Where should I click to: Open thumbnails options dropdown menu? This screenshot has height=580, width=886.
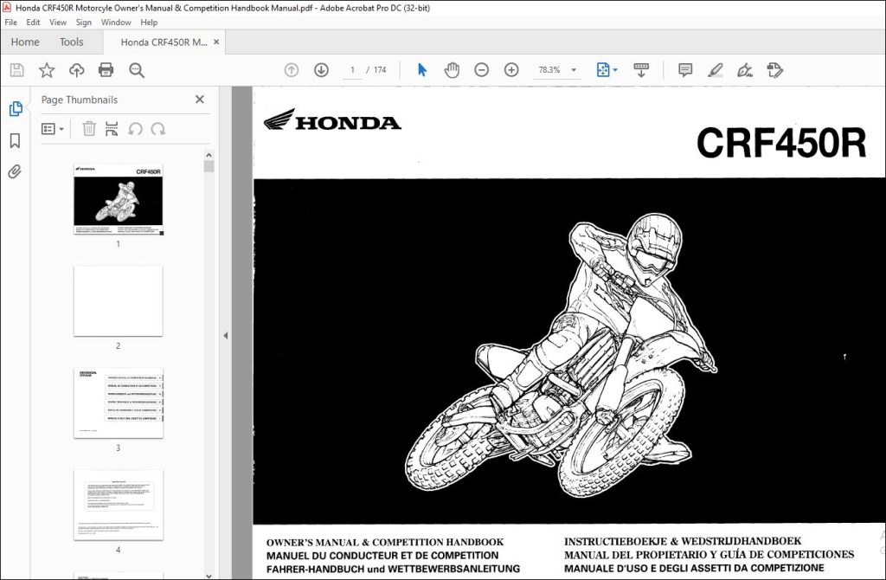[53, 129]
